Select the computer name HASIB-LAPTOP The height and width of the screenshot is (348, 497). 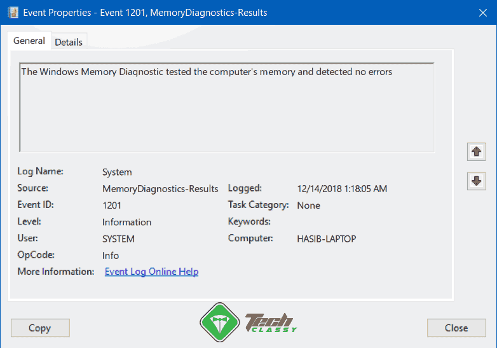pos(327,239)
